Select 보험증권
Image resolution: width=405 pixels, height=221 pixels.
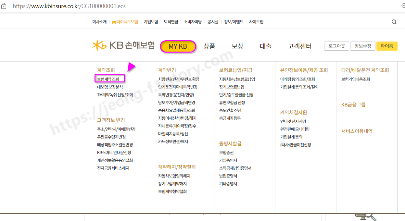click(x=226, y=153)
